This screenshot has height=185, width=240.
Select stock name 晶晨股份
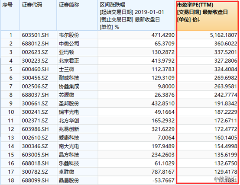tap(69, 181)
